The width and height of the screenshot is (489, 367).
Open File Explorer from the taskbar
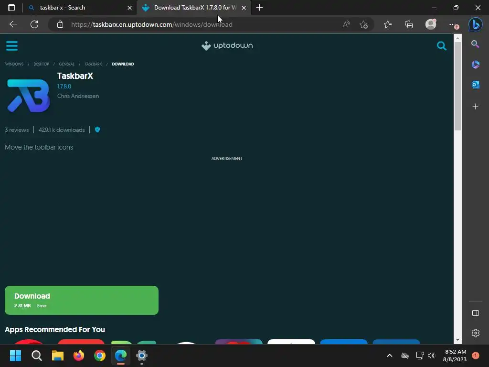click(x=58, y=356)
